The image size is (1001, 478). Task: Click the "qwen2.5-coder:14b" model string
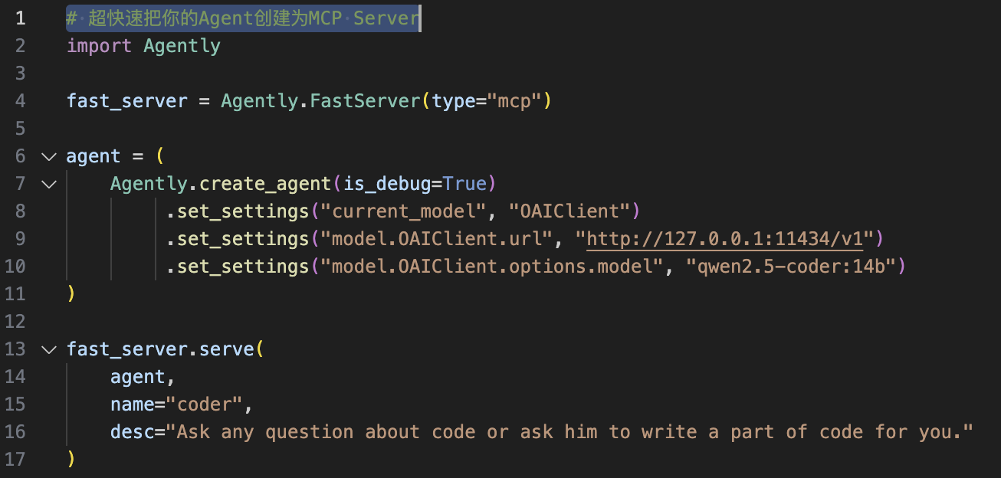point(790,267)
